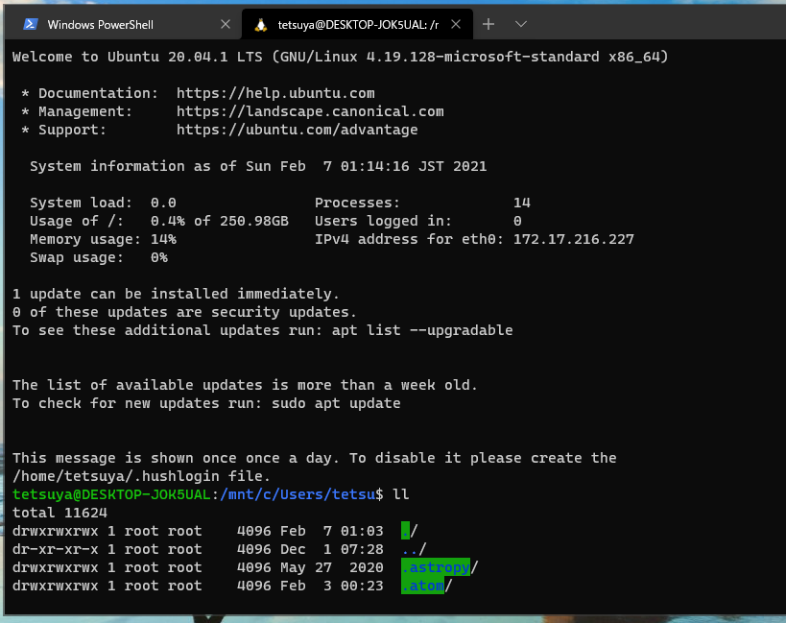Click 'Dec 1 07:28' timestamp of ../

click(x=332, y=549)
